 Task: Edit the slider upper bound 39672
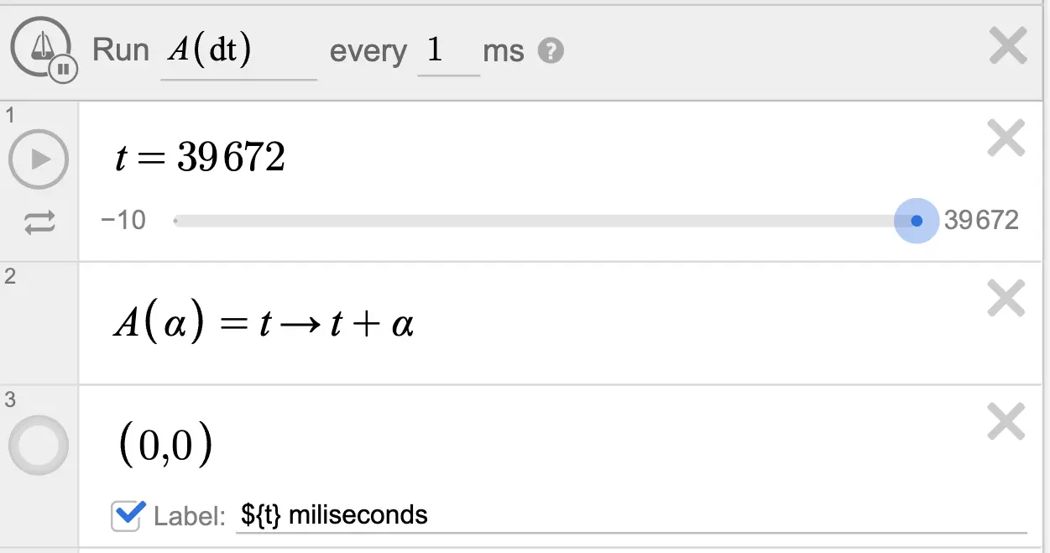(x=981, y=221)
